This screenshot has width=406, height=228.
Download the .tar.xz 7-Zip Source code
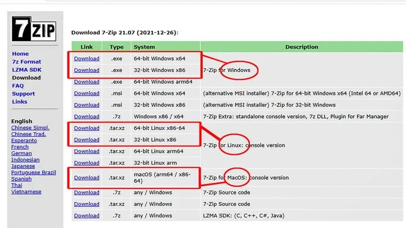(86, 204)
